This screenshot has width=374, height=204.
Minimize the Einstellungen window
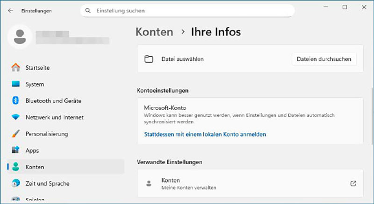click(x=326, y=7)
